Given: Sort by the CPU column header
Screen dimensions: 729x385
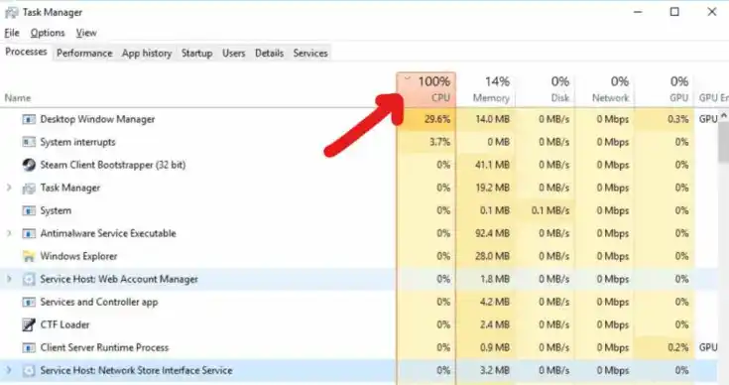Looking at the screenshot, I should [426, 89].
